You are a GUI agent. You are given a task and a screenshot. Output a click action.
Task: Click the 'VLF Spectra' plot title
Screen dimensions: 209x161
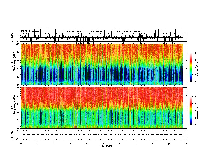[30, 32]
